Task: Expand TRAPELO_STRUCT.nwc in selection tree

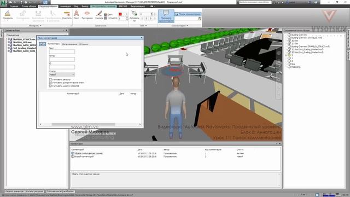Action: [9, 39]
